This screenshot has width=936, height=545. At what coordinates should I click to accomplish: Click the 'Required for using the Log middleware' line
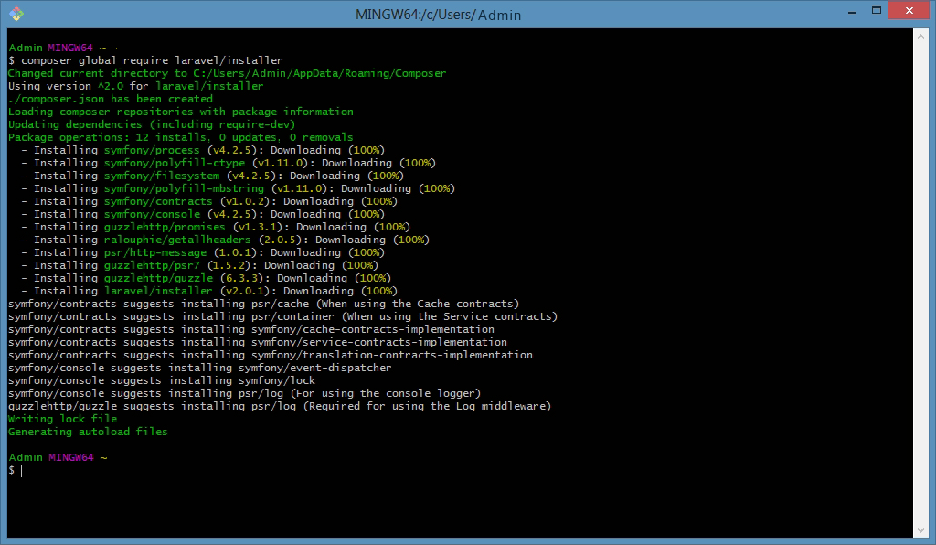(280, 407)
